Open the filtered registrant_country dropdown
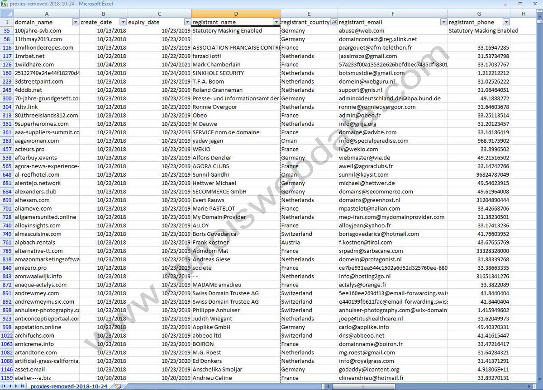Screen dimensions: 543x390 coord(334,22)
